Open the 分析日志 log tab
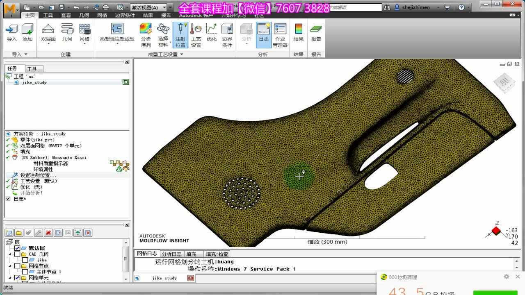The width and height of the screenshot is (525, 295). [x=171, y=254]
